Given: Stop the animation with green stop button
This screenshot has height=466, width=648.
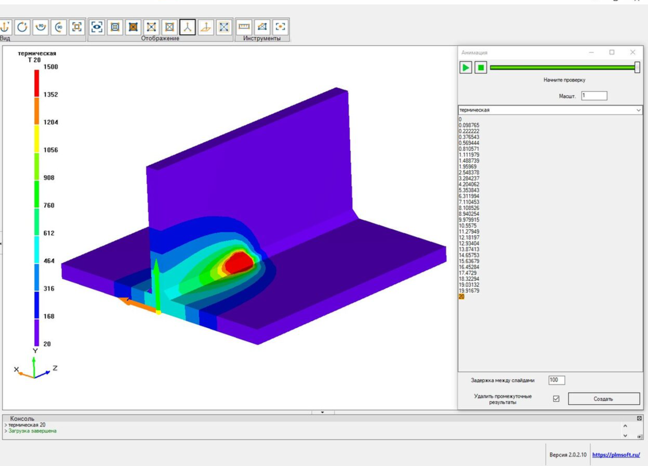Looking at the screenshot, I should [481, 68].
